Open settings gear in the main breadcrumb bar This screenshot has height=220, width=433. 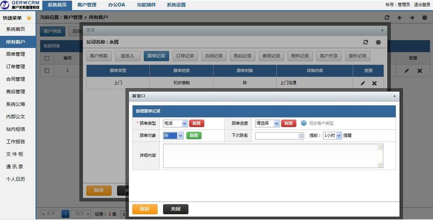425,17
